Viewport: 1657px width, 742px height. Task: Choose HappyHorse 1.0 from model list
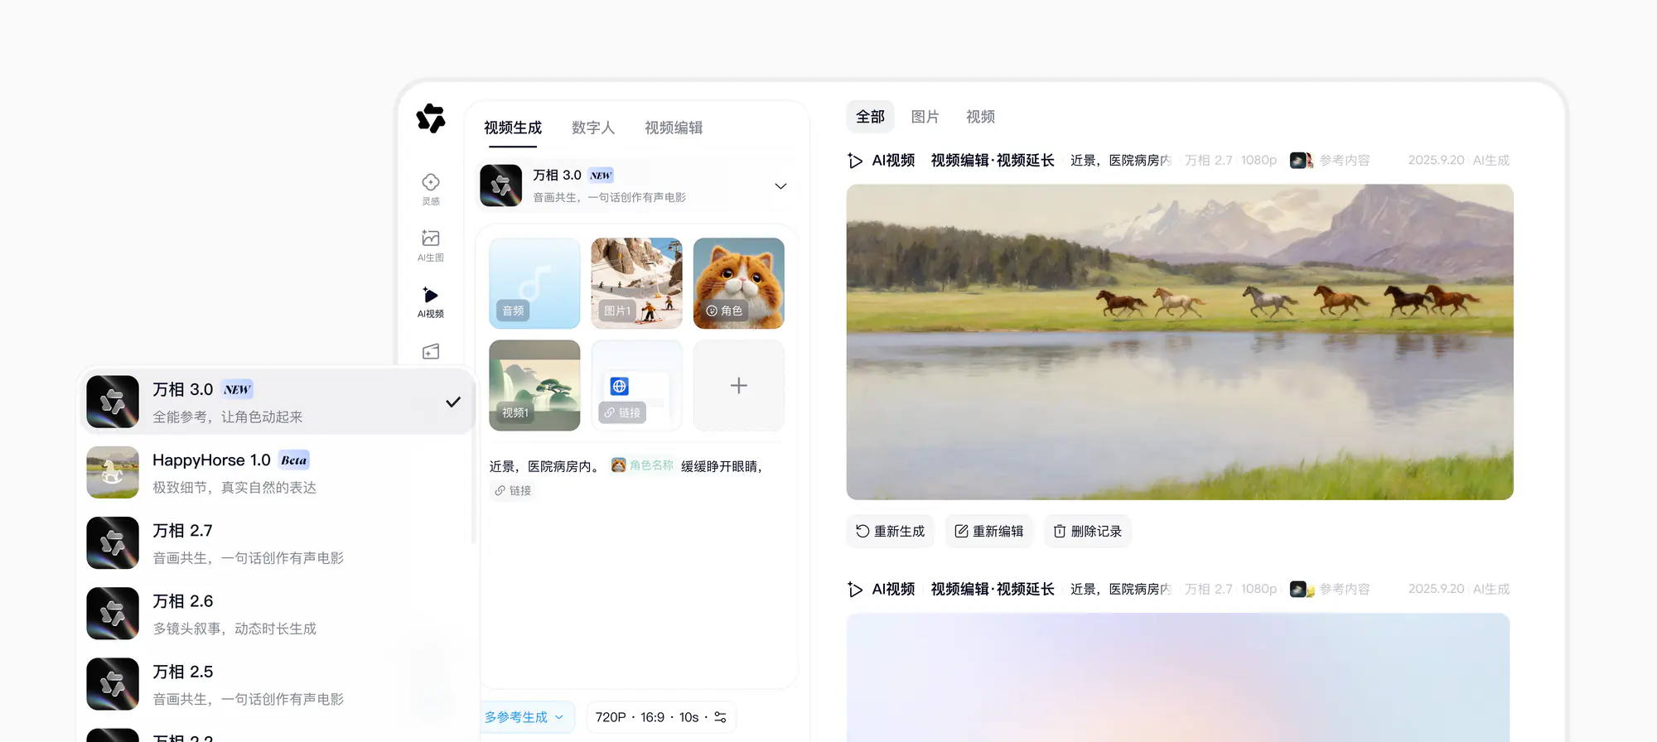tap(278, 472)
